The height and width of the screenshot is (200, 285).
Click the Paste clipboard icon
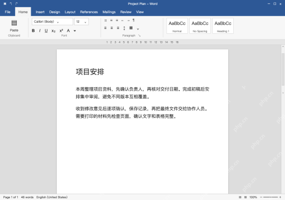coord(14,23)
